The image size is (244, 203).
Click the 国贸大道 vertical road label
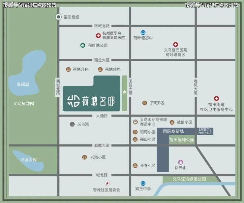point(130,87)
